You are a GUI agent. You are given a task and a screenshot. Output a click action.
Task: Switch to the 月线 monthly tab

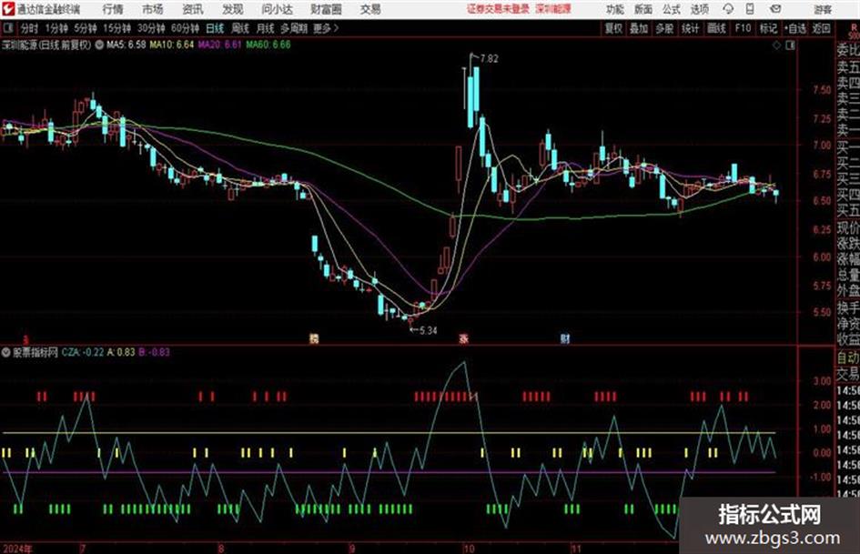(x=266, y=28)
